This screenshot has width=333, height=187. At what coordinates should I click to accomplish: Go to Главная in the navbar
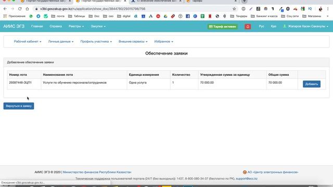pyautogui.click(x=37, y=26)
